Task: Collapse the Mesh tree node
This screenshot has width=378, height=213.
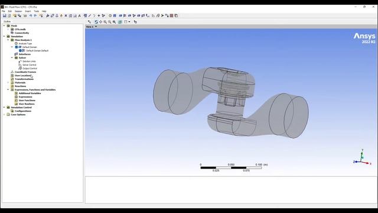Action: pyautogui.click(x=4, y=25)
